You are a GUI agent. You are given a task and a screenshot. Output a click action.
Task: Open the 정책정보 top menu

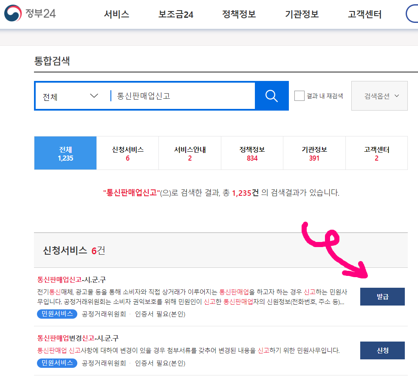tap(239, 14)
